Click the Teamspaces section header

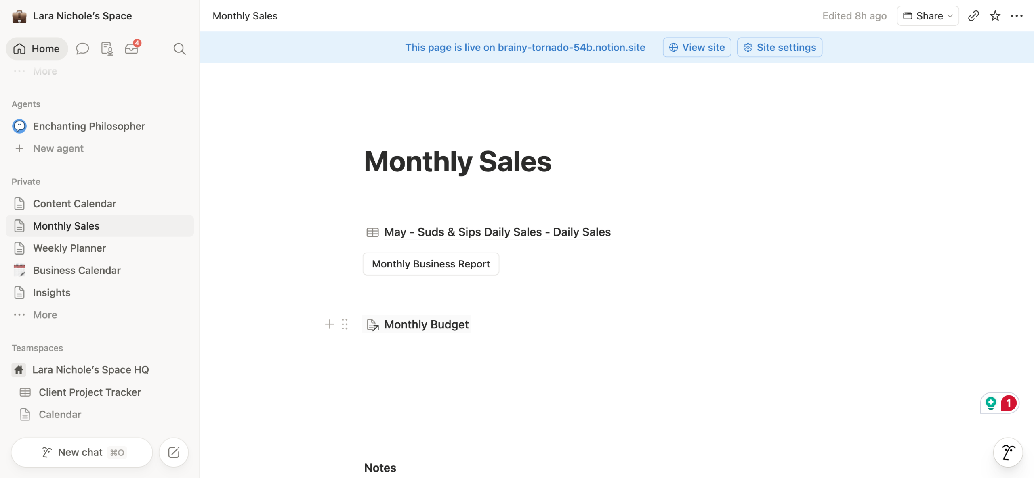(37, 348)
